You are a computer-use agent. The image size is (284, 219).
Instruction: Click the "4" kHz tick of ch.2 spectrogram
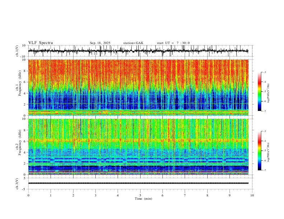point(24,152)
